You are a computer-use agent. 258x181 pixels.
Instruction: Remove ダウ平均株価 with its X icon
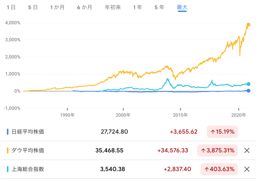click(x=247, y=150)
